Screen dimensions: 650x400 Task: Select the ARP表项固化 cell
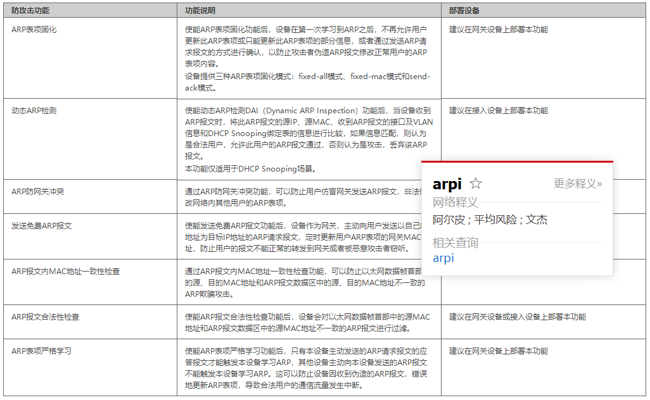pyautogui.click(x=34, y=30)
